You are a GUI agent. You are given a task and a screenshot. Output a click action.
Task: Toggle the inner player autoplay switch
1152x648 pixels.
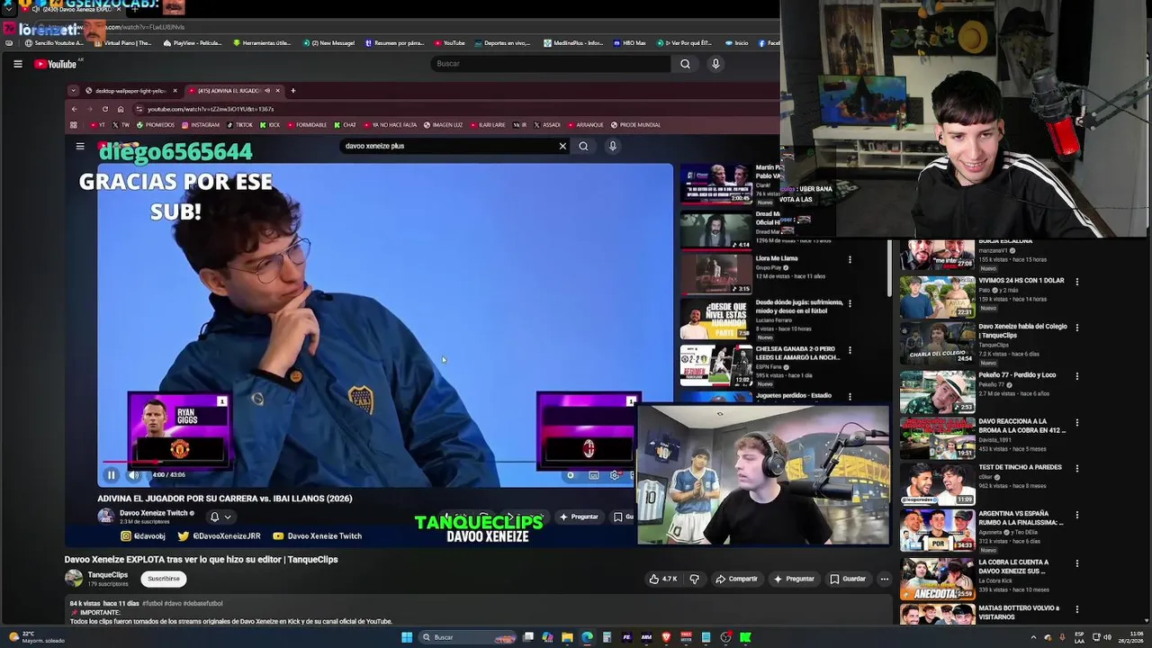(x=571, y=475)
